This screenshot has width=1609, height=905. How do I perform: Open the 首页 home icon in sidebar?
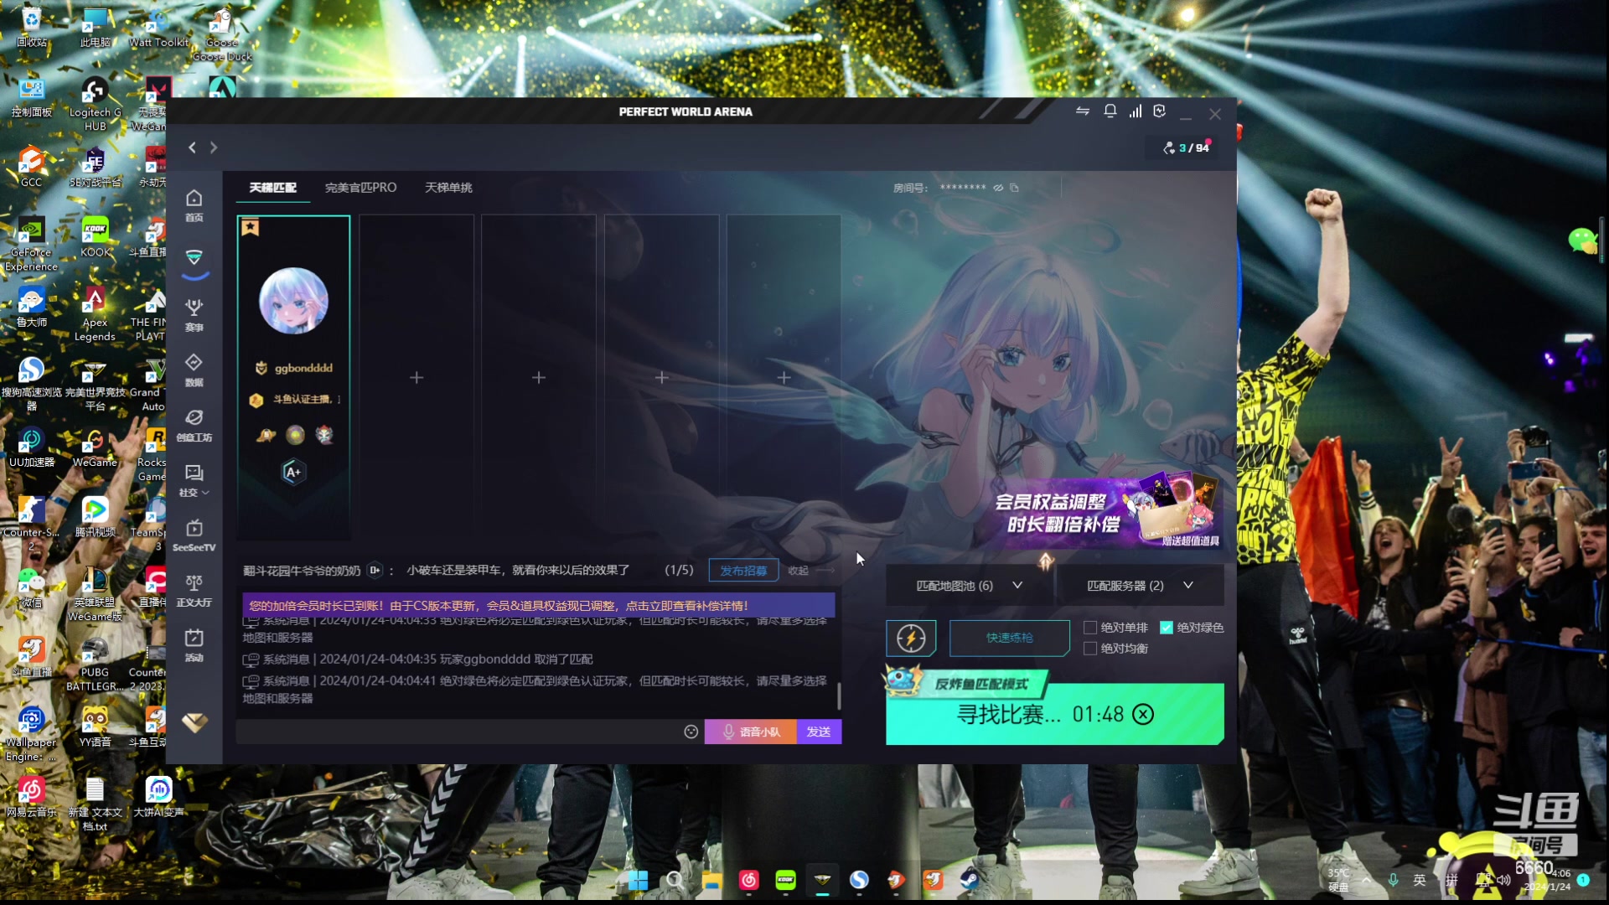[194, 204]
